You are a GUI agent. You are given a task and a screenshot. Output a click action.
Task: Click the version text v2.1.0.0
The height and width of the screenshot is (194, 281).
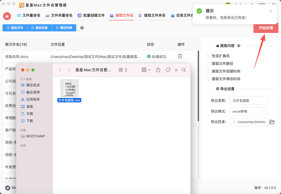(270, 188)
